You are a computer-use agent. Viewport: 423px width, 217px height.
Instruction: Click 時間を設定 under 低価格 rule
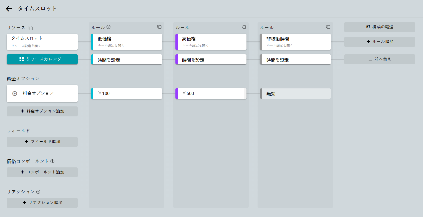(127, 60)
